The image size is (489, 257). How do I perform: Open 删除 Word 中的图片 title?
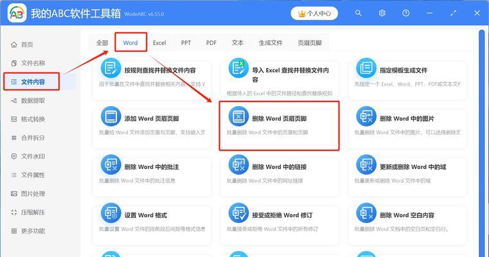(x=407, y=119)
